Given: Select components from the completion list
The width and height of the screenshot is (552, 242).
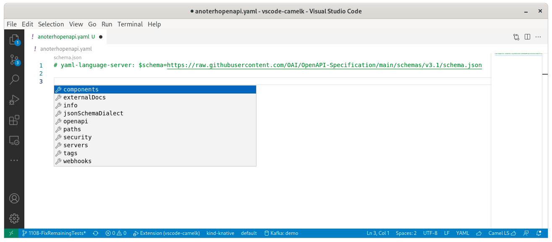Looking at the screenshot, I should pos(81,89).
